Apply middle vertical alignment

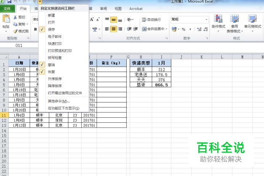114,20
